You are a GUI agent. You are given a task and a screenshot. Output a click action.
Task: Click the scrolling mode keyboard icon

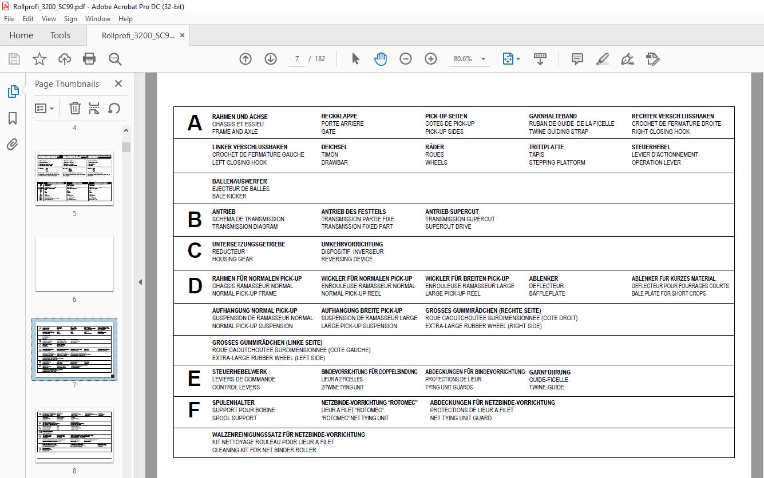tap(540, 59)
